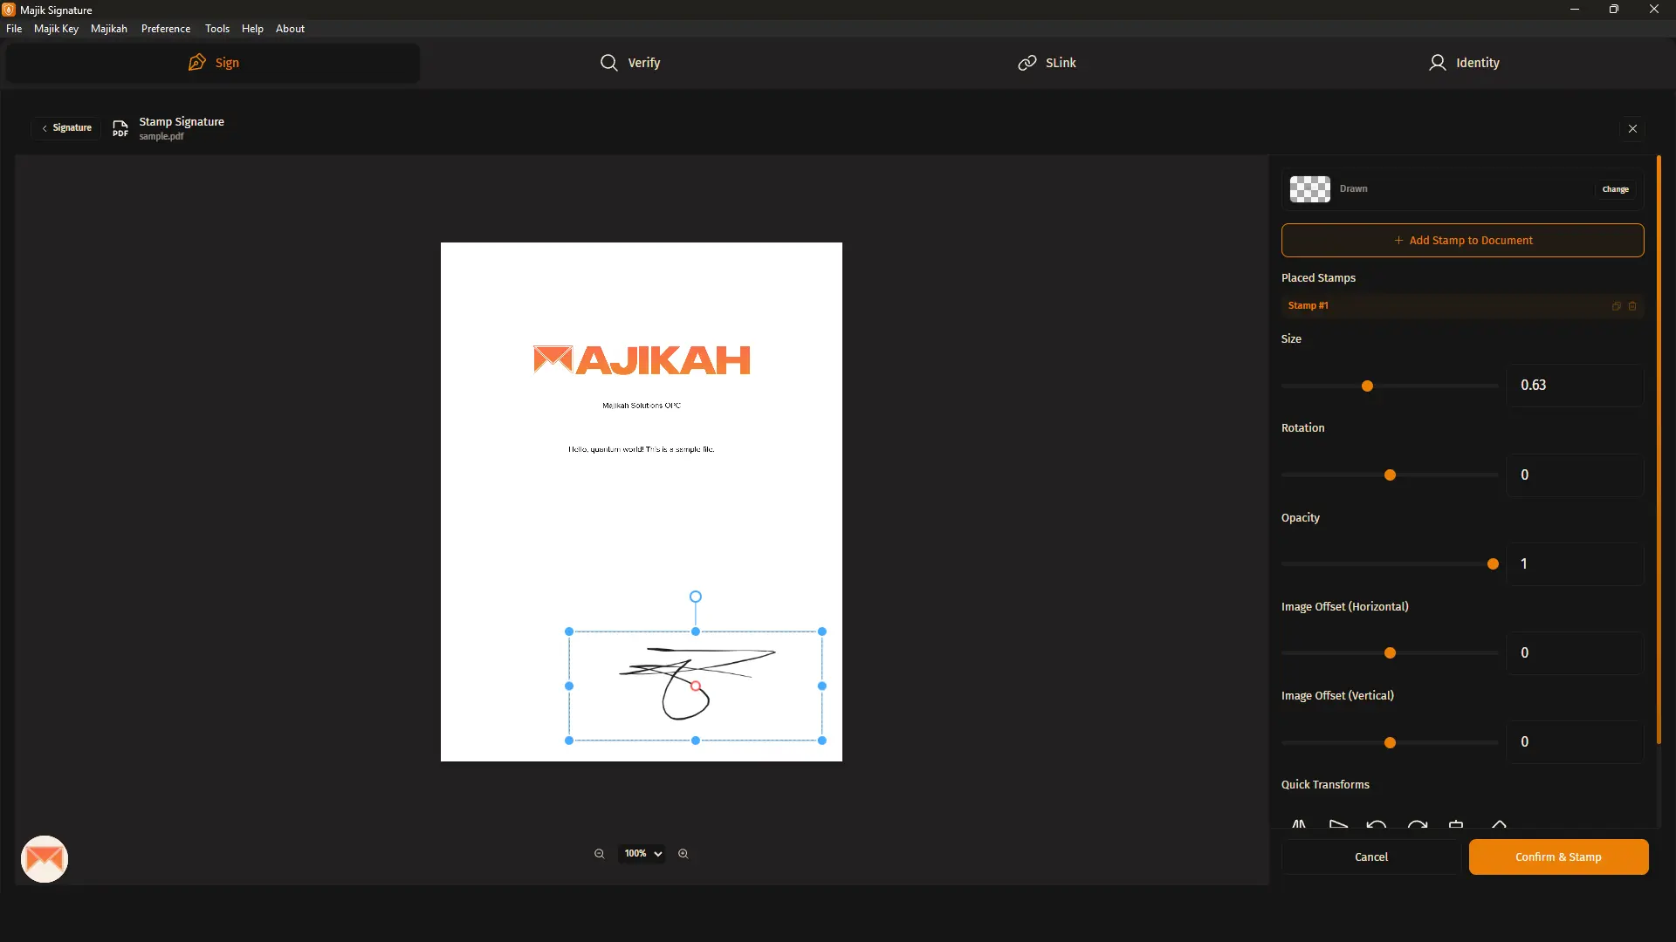The height and width of the screenshot is (942, 1676).
Task: Go back via the Signature button
Action: [x=66, y=128]
